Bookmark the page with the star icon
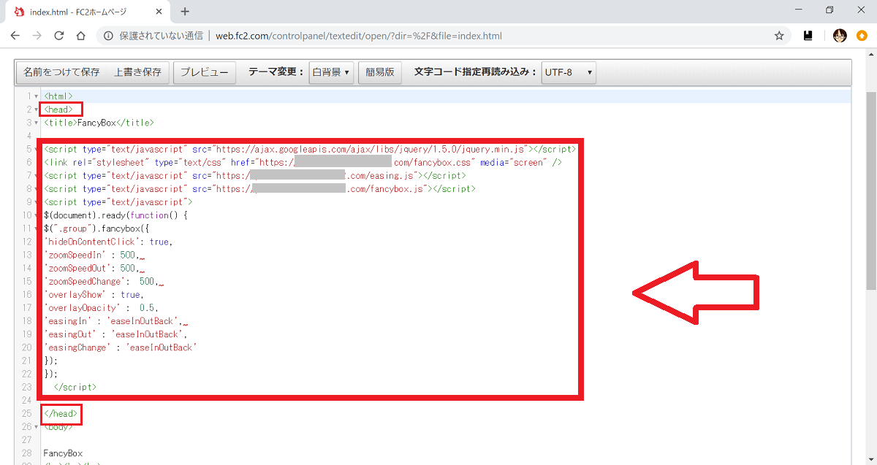 [x=779, y=35]
